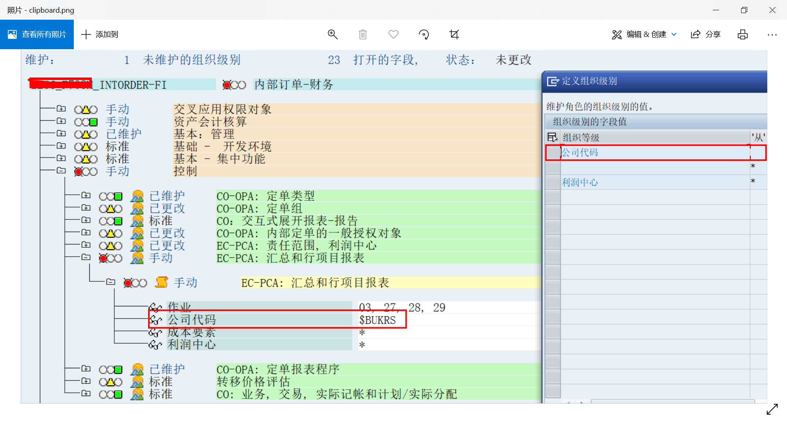Click the zoom magnifier icon in Photos toolbar

(332, 34)
